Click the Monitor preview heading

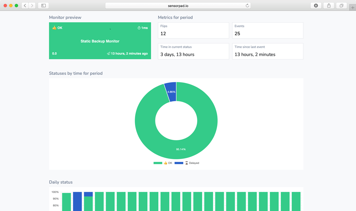point(65,17)
